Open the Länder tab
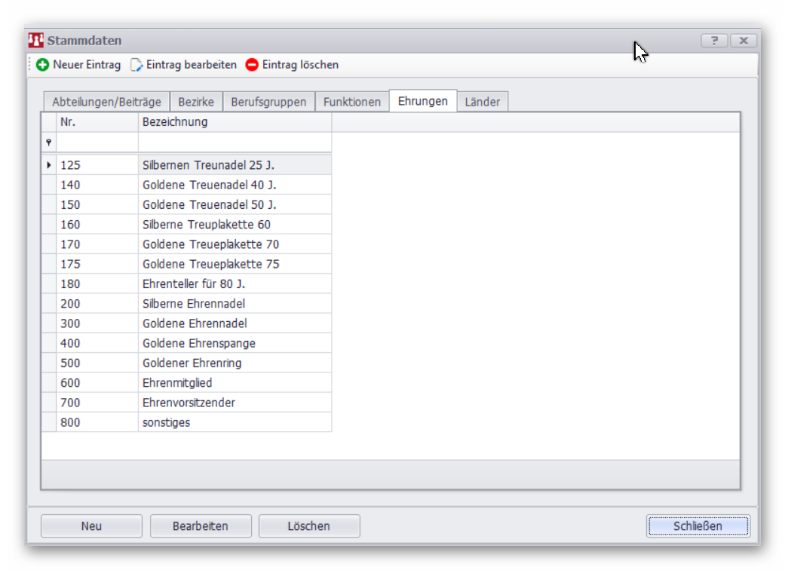The height and width of the screenshot is (570, 785). (x=483, y=102)
